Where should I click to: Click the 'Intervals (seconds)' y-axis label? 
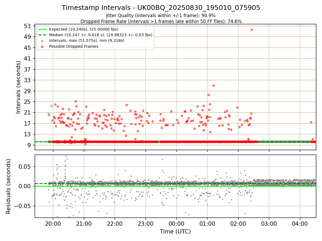pos(18,87)
